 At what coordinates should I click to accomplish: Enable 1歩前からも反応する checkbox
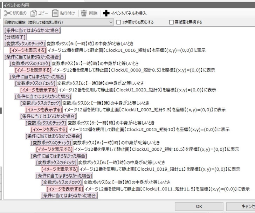coord(118,22)
